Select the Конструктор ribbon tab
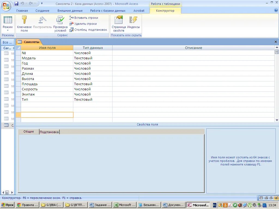 pos(165,11)
